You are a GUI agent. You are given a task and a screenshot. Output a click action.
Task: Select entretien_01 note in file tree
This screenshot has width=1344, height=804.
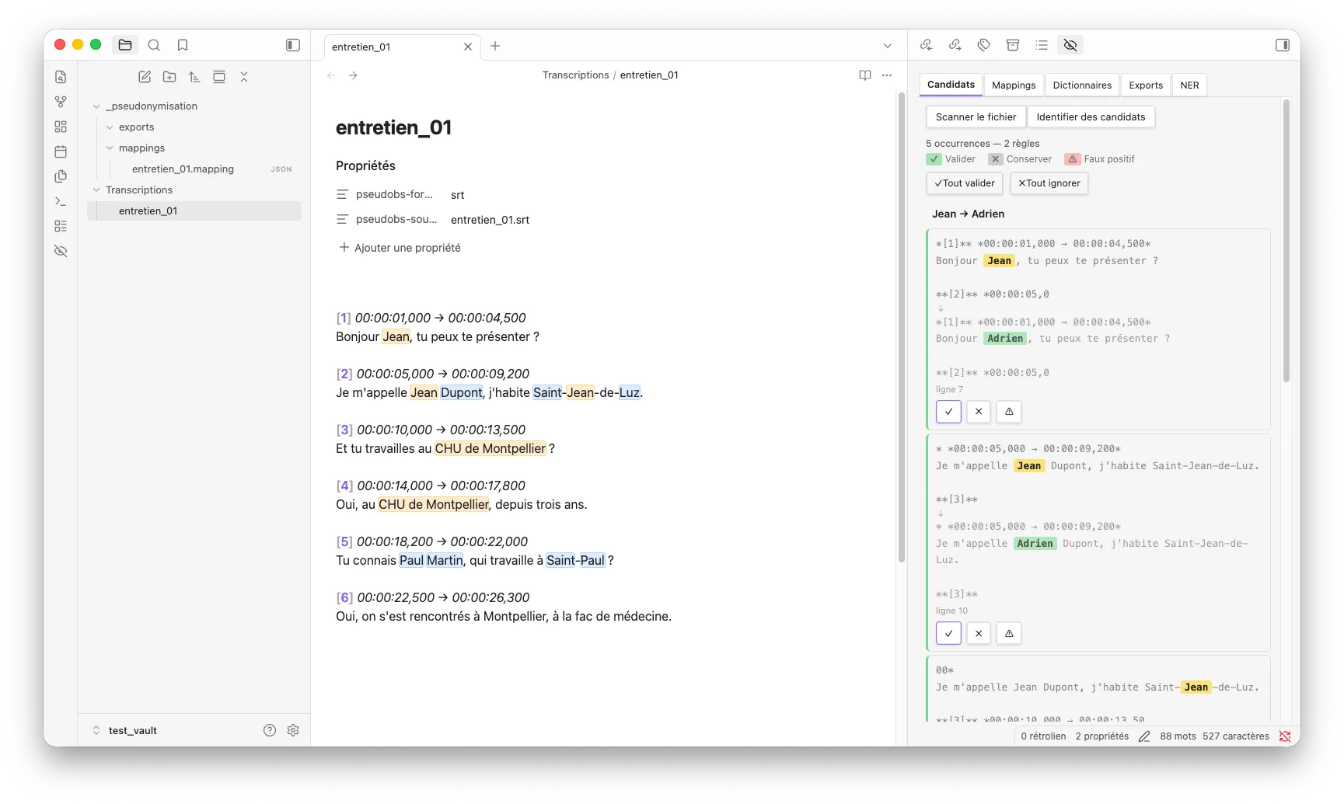tap(194, 211)
